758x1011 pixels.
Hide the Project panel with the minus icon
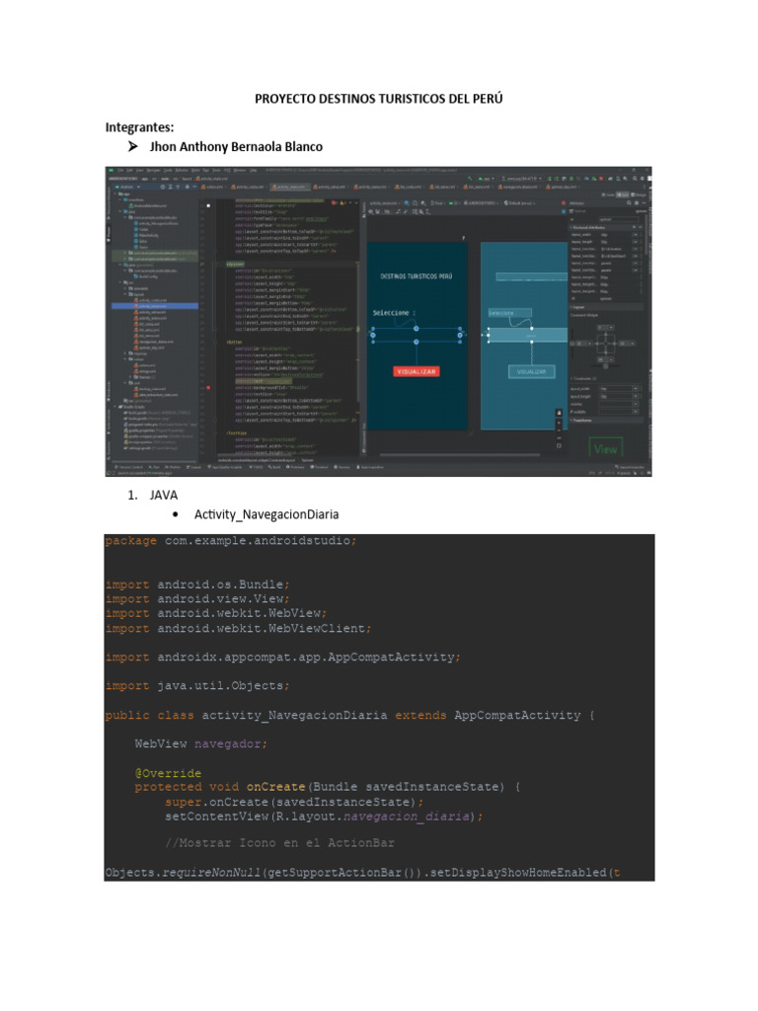[x=194, y=187]
